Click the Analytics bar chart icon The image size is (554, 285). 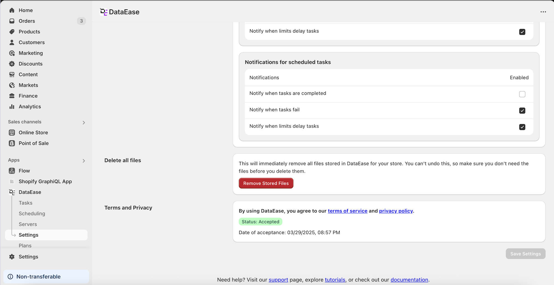pyautogui.click(x=12, y=107)
